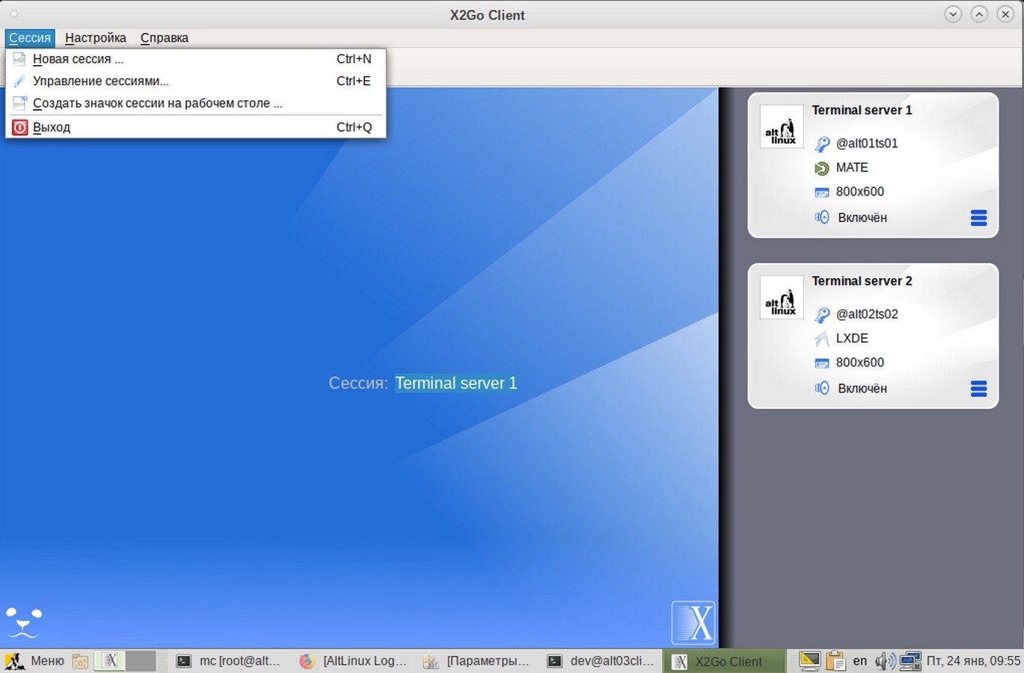This screenshot has height=673, width=1024.
Task: Click the window menu dot in title bar
Action: [x=13, y=14]
